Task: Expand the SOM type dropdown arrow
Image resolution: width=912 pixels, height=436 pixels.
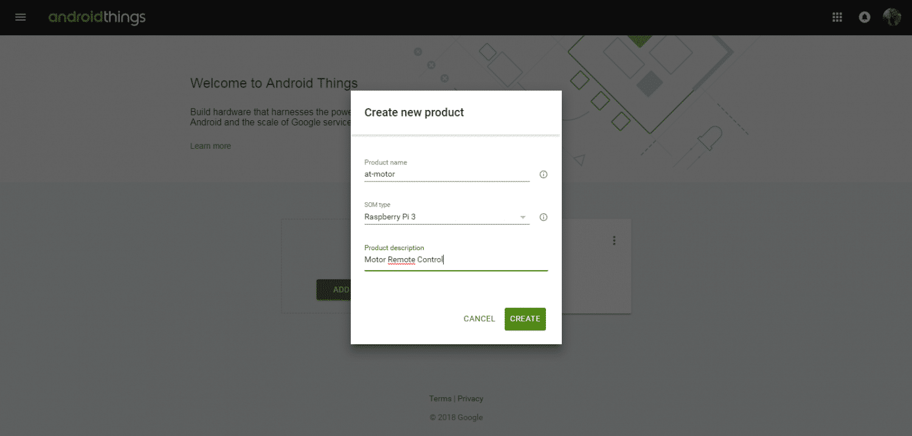Action: pyautogui.click(x=522, y=217)
